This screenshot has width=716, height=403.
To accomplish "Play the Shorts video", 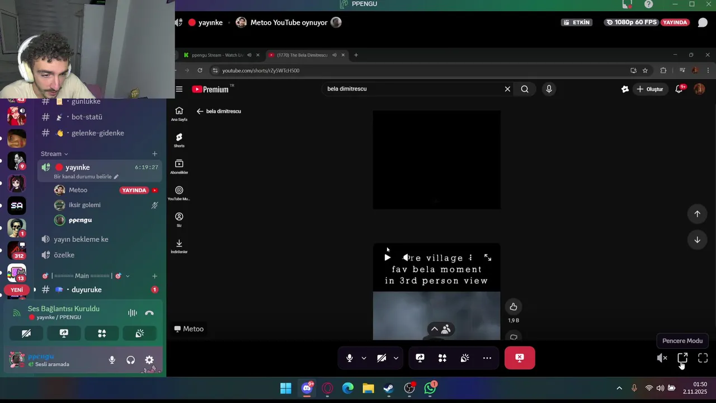I will coord(387,257).
